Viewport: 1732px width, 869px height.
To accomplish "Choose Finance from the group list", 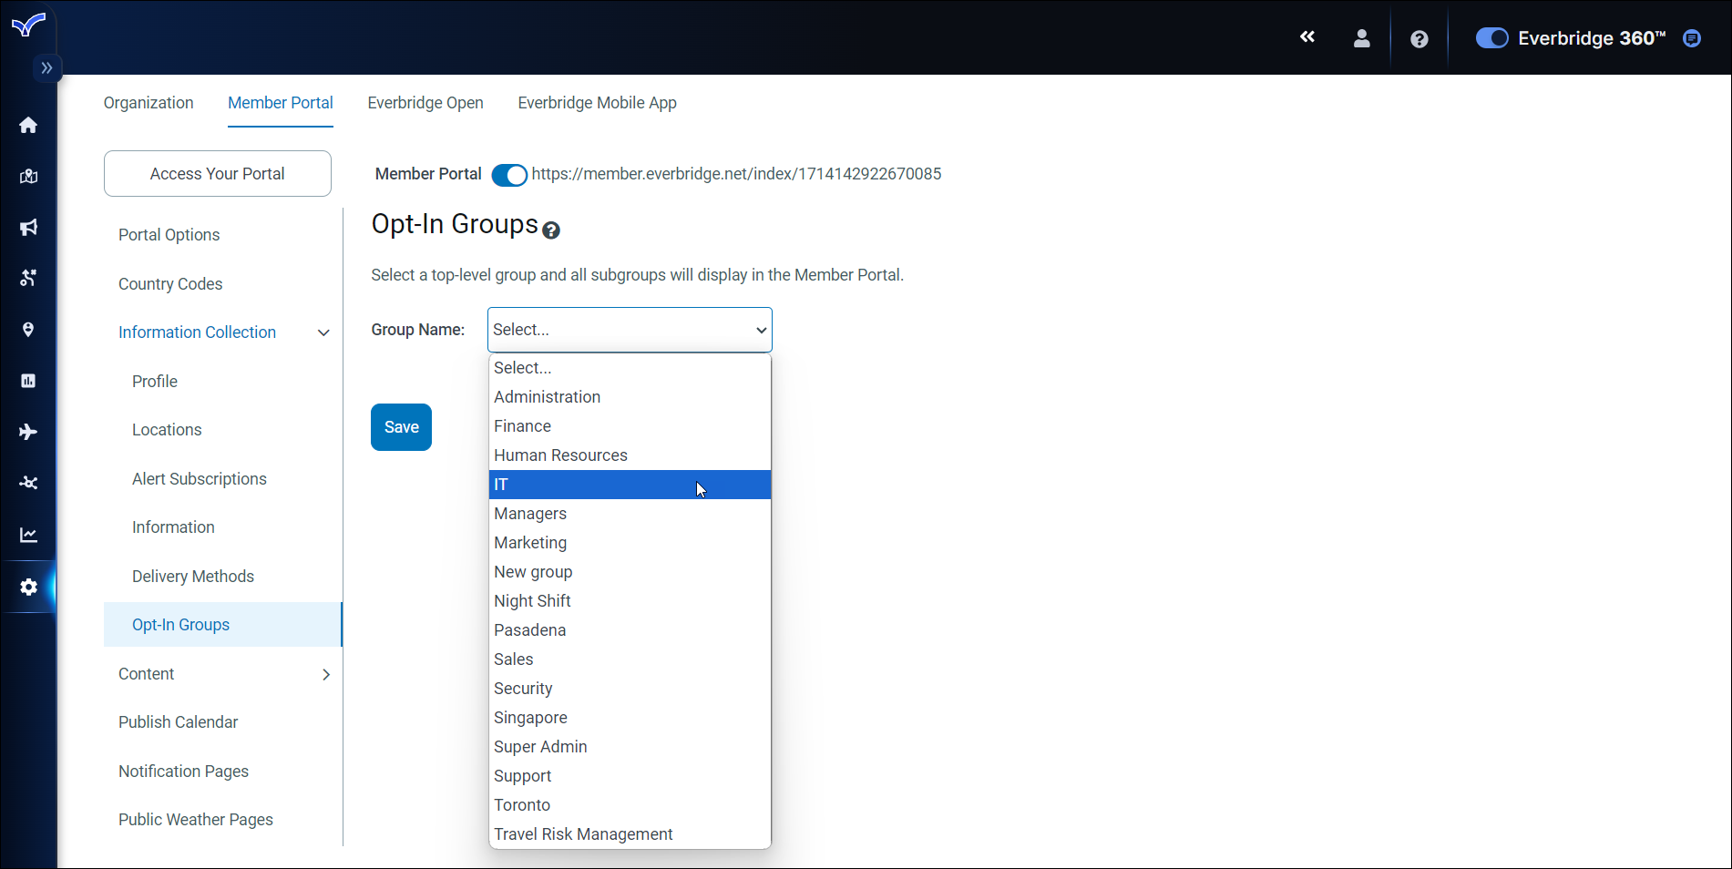I will [x=630, y=426].
